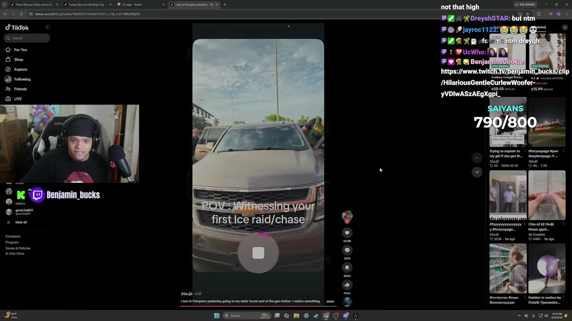Bookmark this page with the star icon
The height and width of the screenshot is (321, 572).
(528, 14)
